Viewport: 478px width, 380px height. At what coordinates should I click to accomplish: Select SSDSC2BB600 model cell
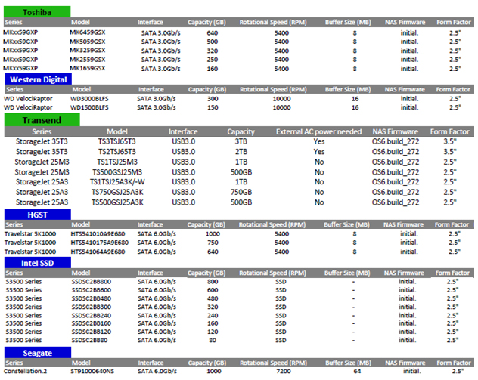tap(92, 290)
